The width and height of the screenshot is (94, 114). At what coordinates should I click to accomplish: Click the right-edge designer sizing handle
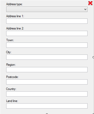93,57
